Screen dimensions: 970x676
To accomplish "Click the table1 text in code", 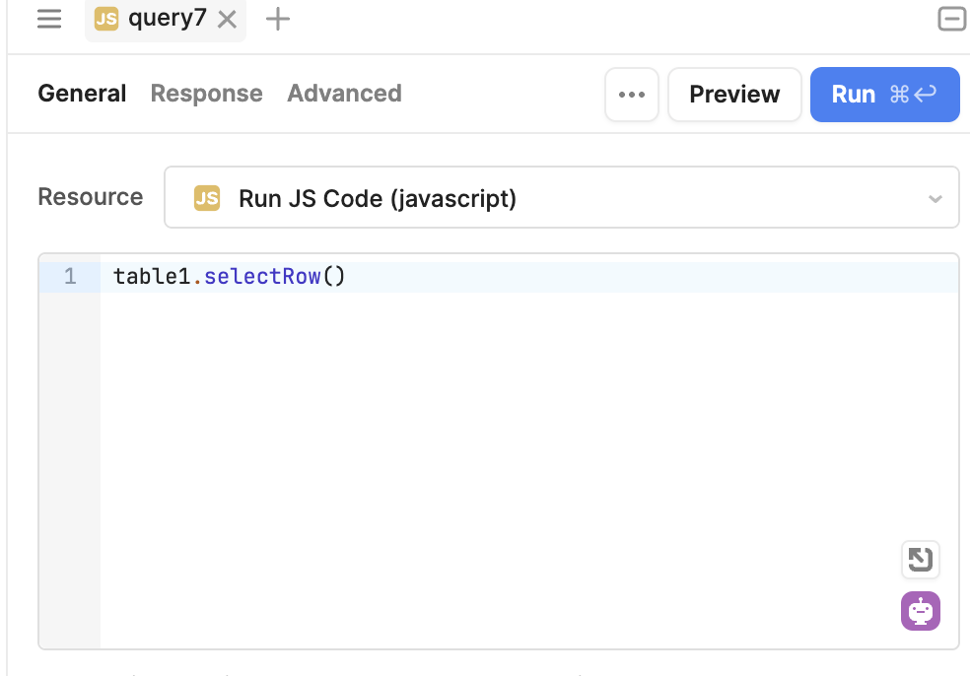I will pos(152,277).
